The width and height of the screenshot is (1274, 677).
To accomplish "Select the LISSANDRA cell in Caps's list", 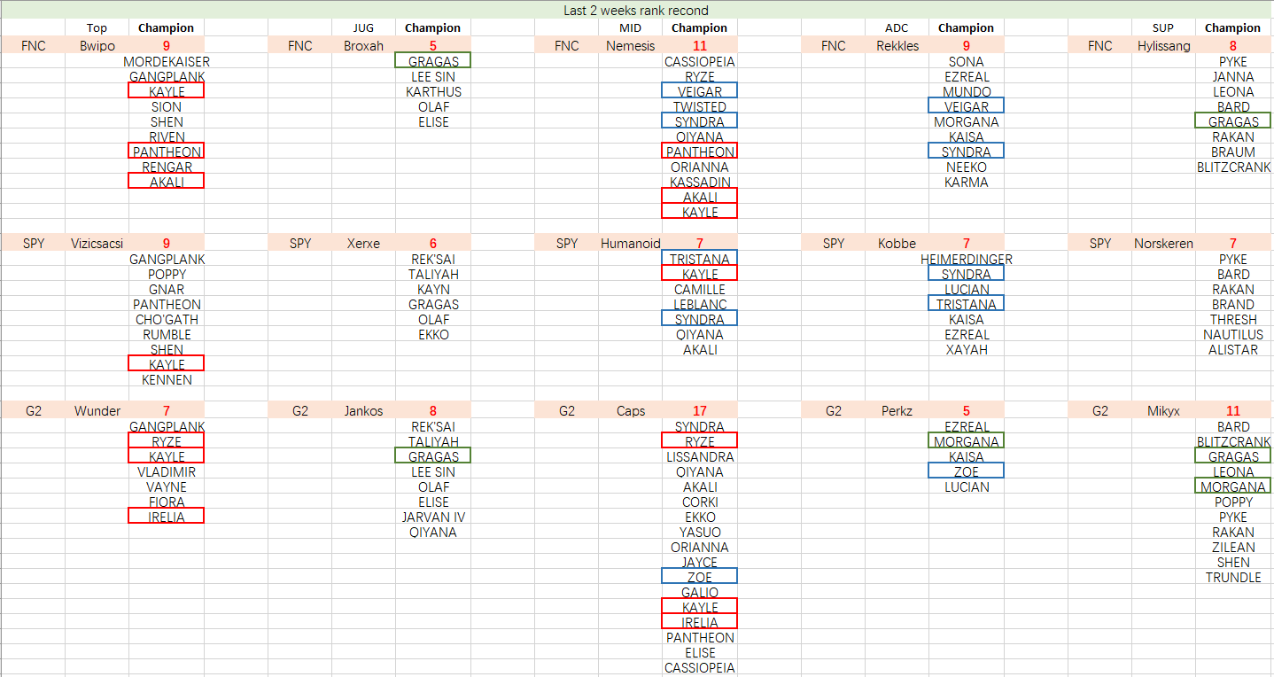I will 700,457.
